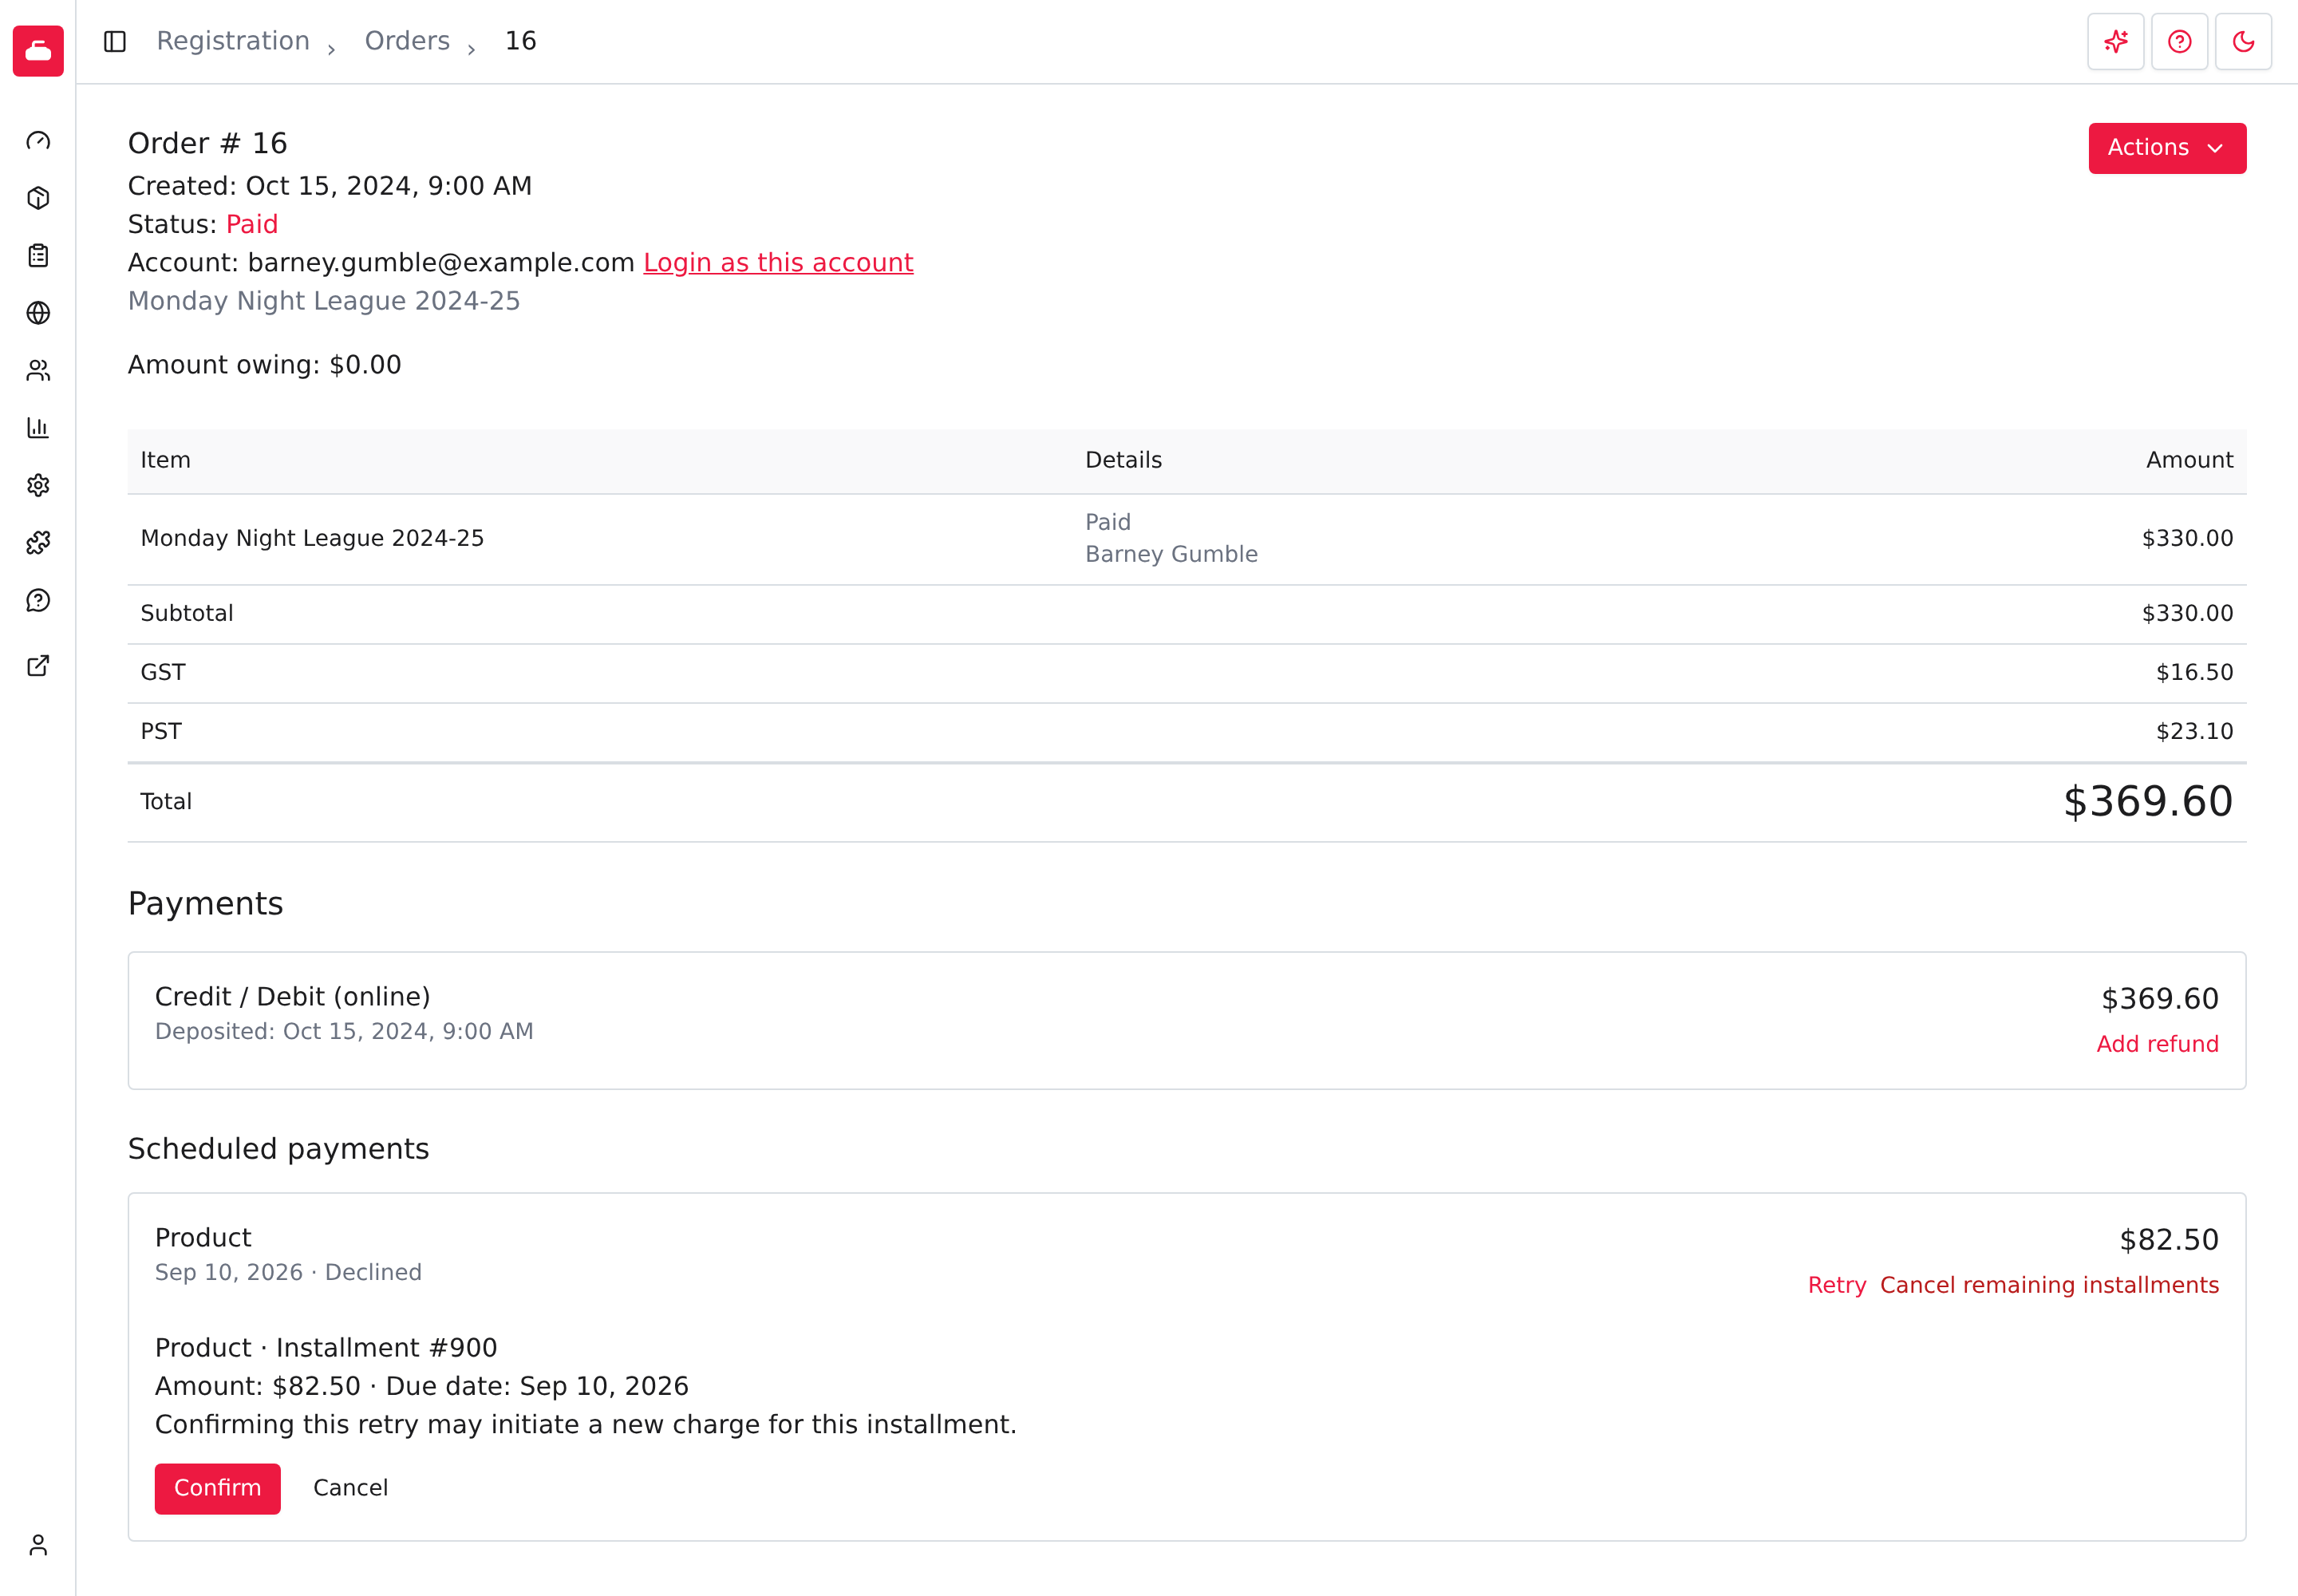Viewport: 2298px width, 1596px height.
Task: Click the Barney Gumble details text
Action: click(1172, 554)
